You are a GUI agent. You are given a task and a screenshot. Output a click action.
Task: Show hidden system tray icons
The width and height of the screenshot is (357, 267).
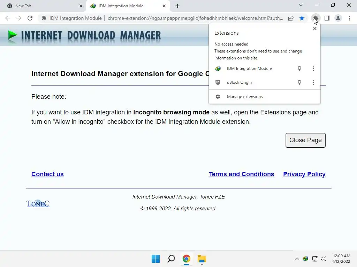click(297, 259)
